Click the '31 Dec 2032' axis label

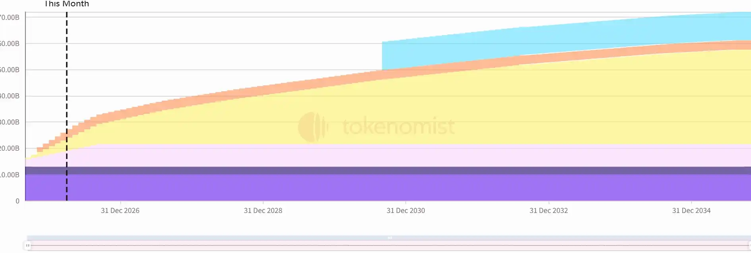click(548, 211)
